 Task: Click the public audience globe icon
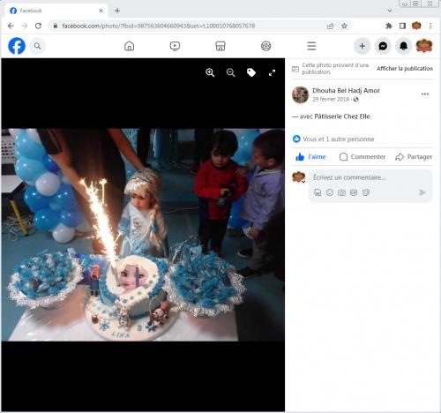tap(355, 100)
